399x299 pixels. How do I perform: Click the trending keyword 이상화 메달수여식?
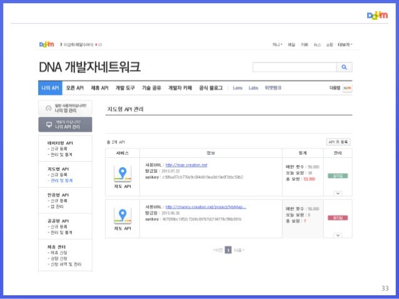click(78, 45)
